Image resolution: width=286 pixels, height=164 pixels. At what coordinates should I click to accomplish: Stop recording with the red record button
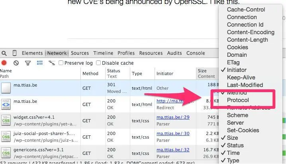point(4,63)
